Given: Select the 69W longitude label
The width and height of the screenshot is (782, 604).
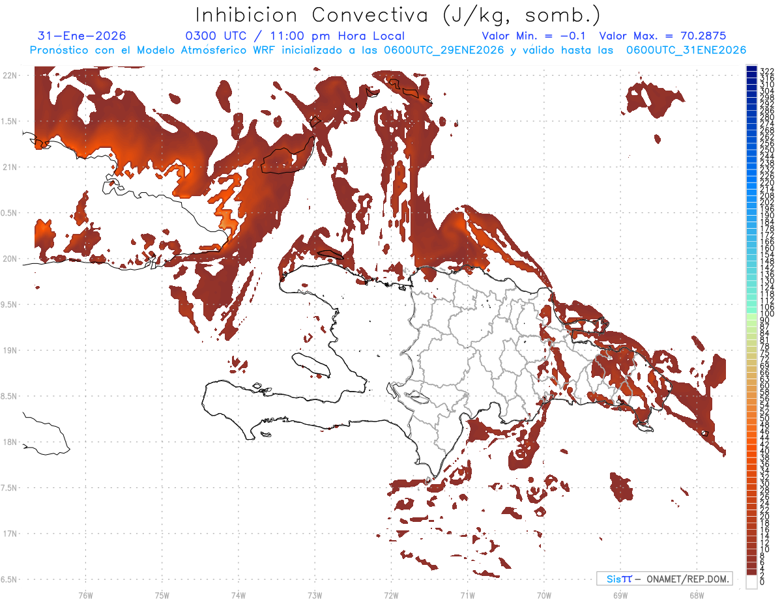Looking at the screenshot, I should [x=620, y=595].
